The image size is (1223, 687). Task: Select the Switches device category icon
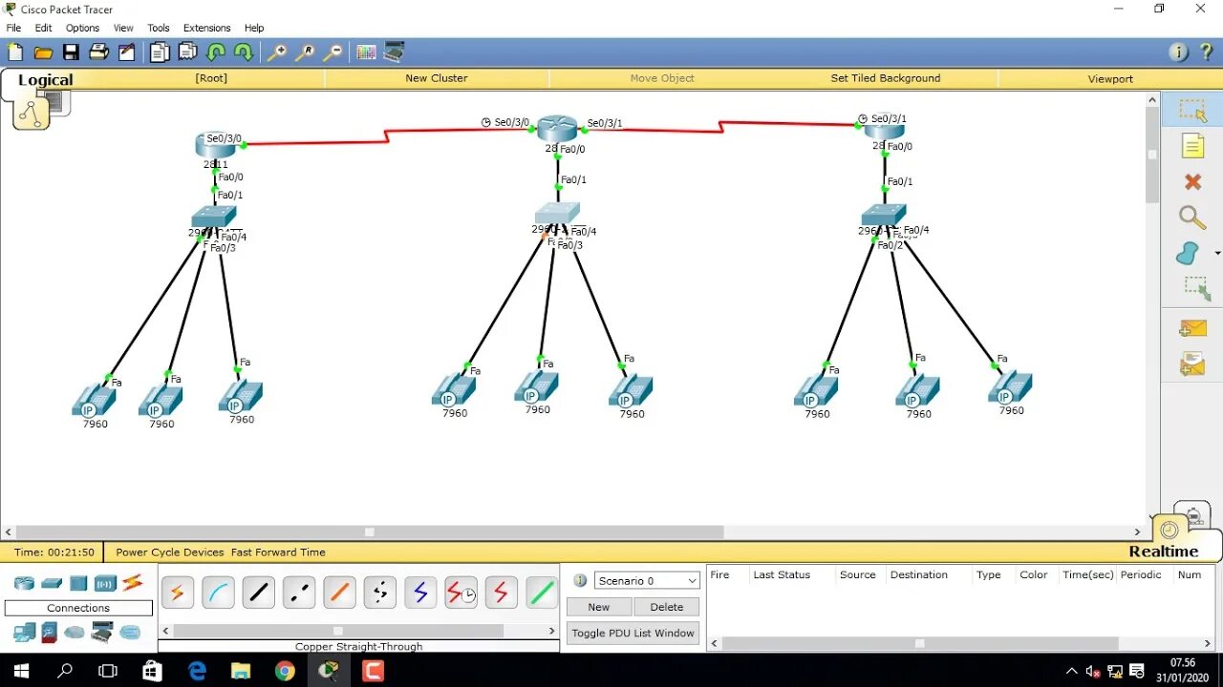coord(52,583)
